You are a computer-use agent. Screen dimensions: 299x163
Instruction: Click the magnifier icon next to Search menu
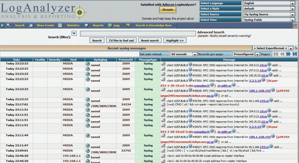(9, 26)
